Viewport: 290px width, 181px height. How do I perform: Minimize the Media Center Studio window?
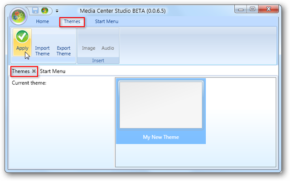[x=241, y=9]
